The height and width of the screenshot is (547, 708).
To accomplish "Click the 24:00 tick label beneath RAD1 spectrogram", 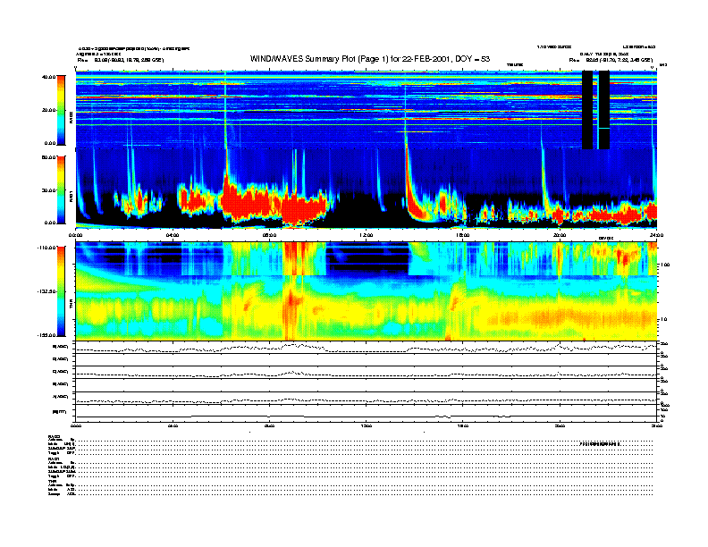I will 656,235.
